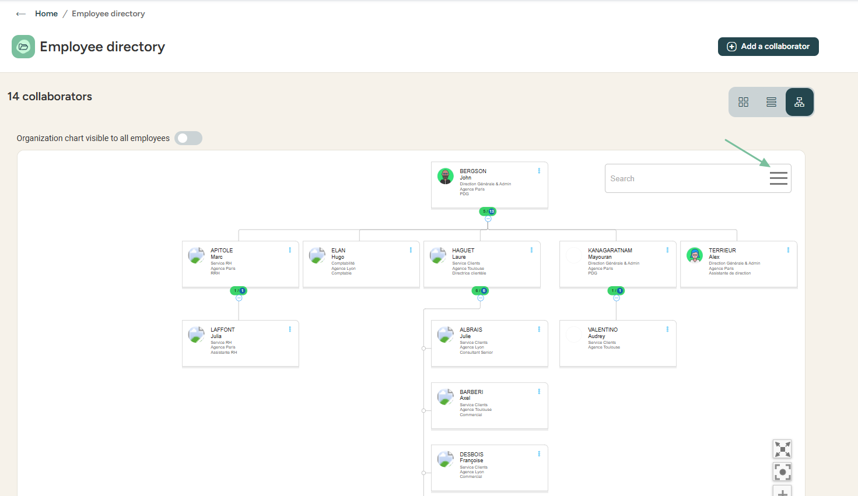Click the back arrow next to Home
Image resolution: width=858 pixels, height=496 pixels.
tap(21, 14)
